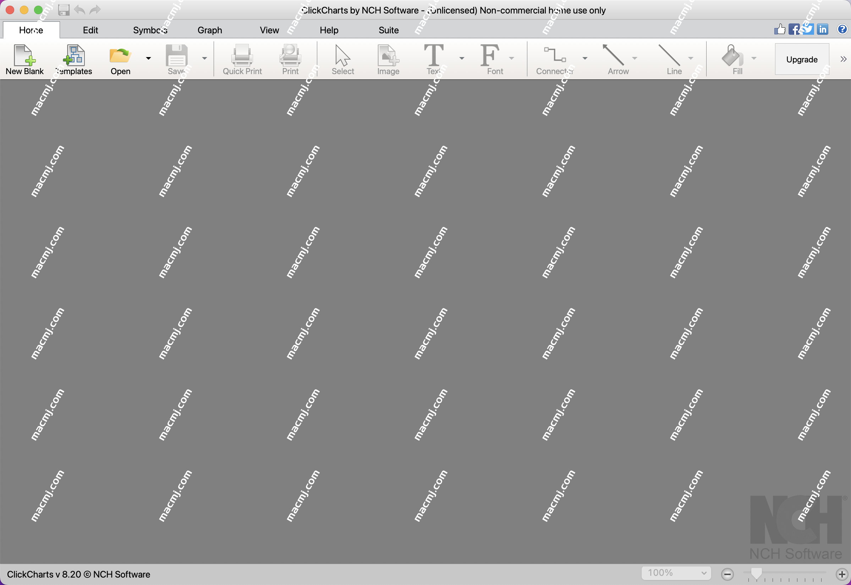Expand the Connector dropdown arrow
Image resolution: width=851 pixels, height=585 pixels.
coord(585,58)
